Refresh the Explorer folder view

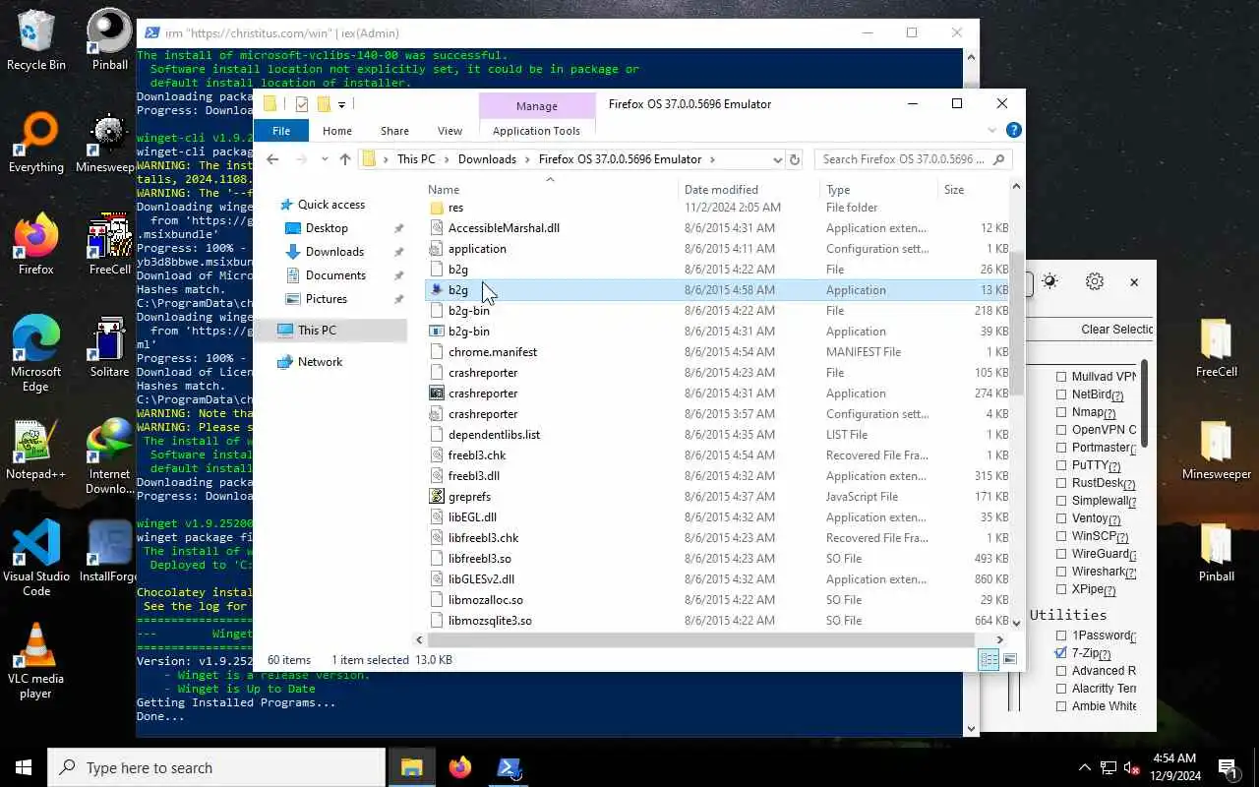click(796, 159)
